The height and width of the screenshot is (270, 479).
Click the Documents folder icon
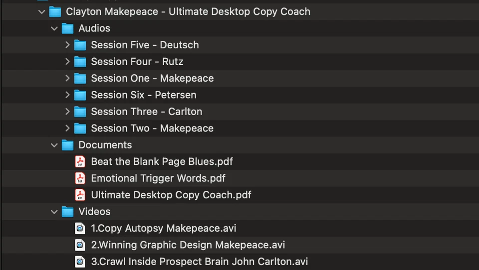point(67,145)
